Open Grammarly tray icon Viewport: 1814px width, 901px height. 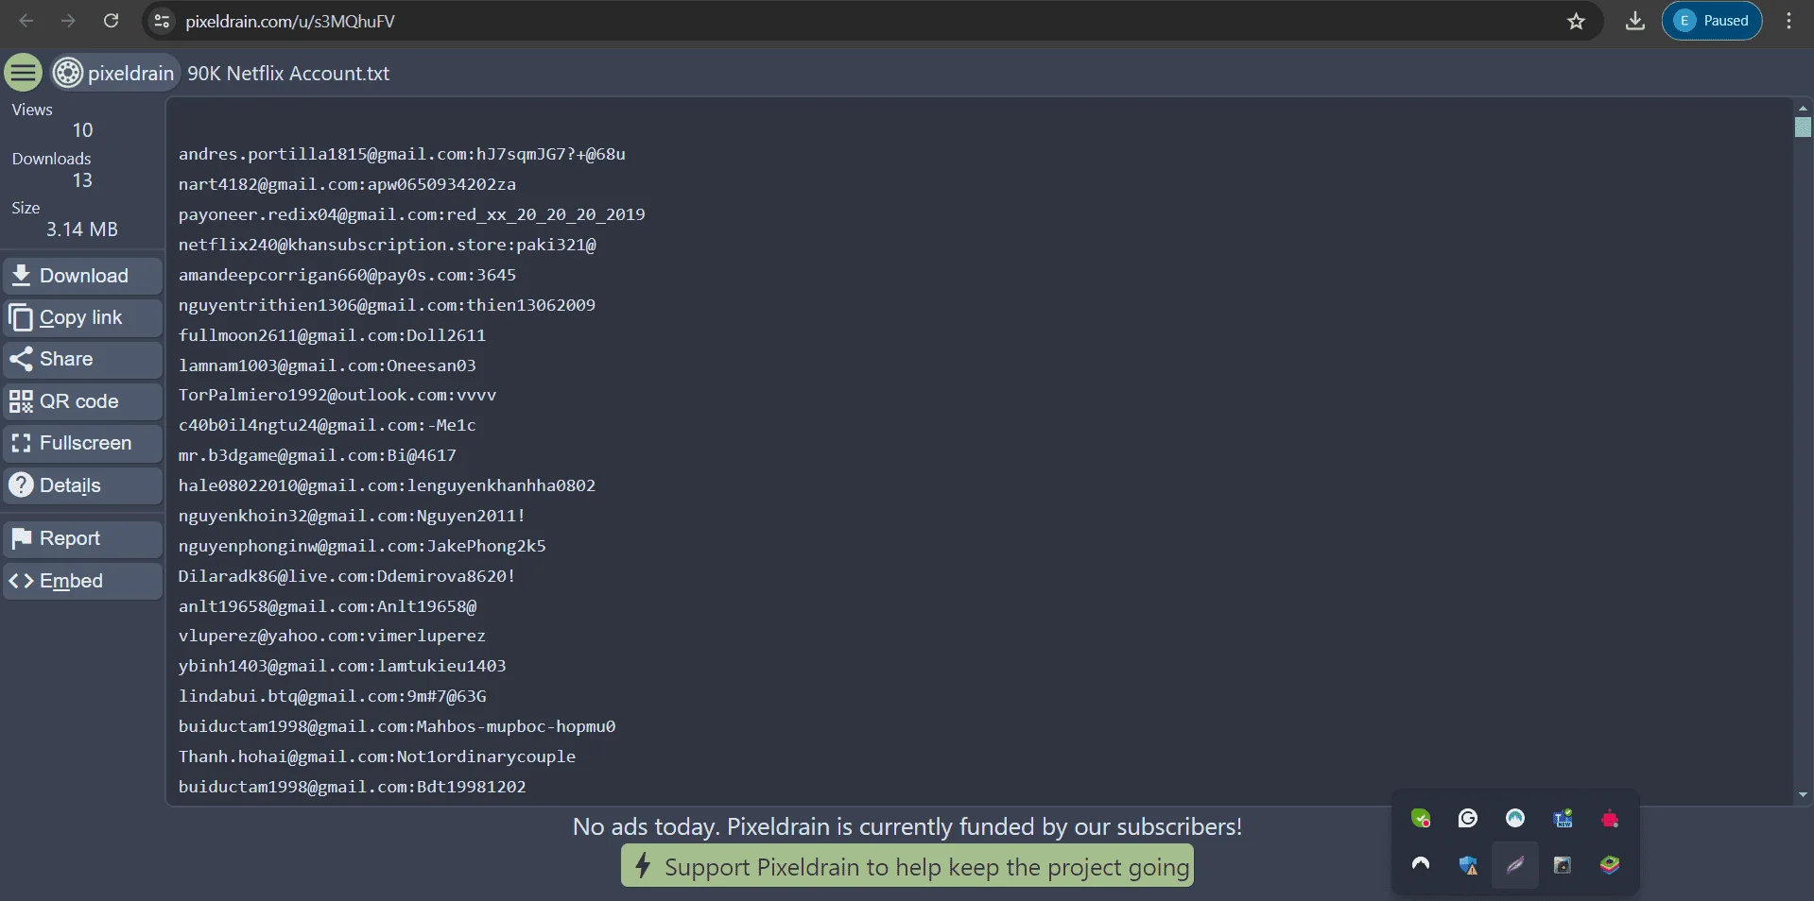click(x=1468, y=819)
